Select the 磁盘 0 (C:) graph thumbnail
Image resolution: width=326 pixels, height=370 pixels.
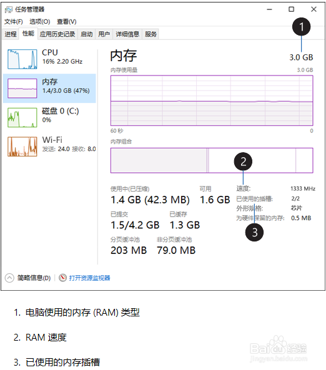coord(22,117)
